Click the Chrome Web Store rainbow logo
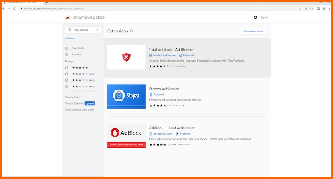This screenshot has width=333, height=179. coord(68,18)
